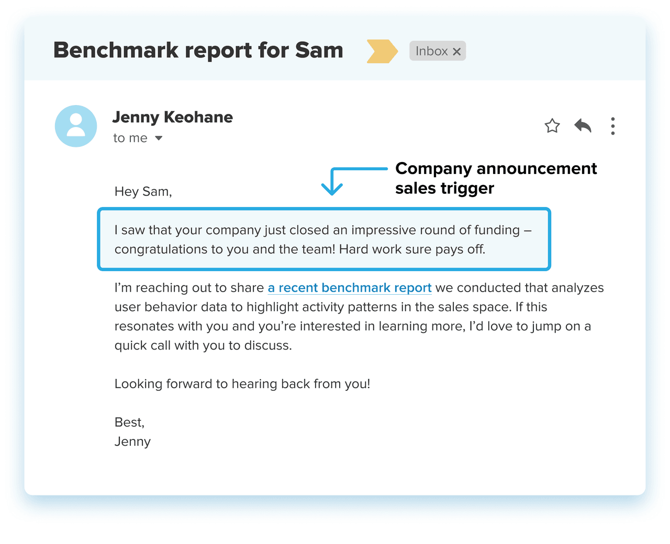Viewport: 670px width, 544px height.
Task: Click the "quick call with you to discuss" line
Action: point(203,345)
